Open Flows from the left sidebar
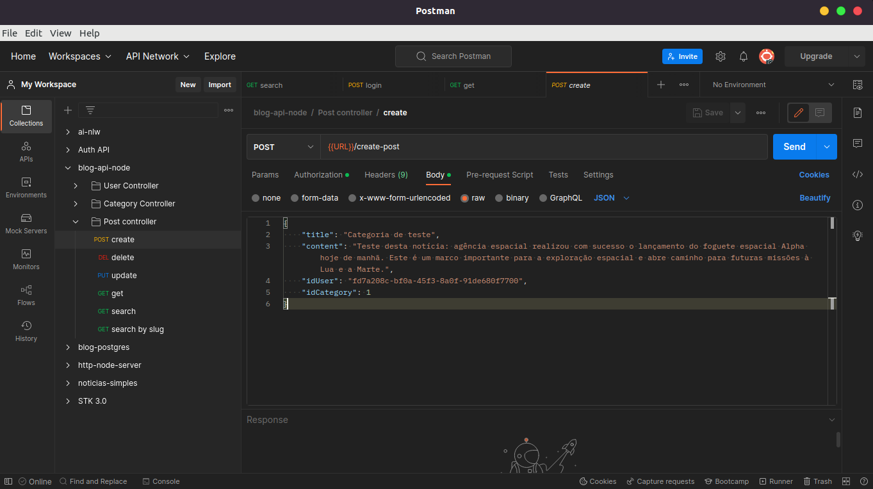The image size is (873, 489). click(26, 295)
